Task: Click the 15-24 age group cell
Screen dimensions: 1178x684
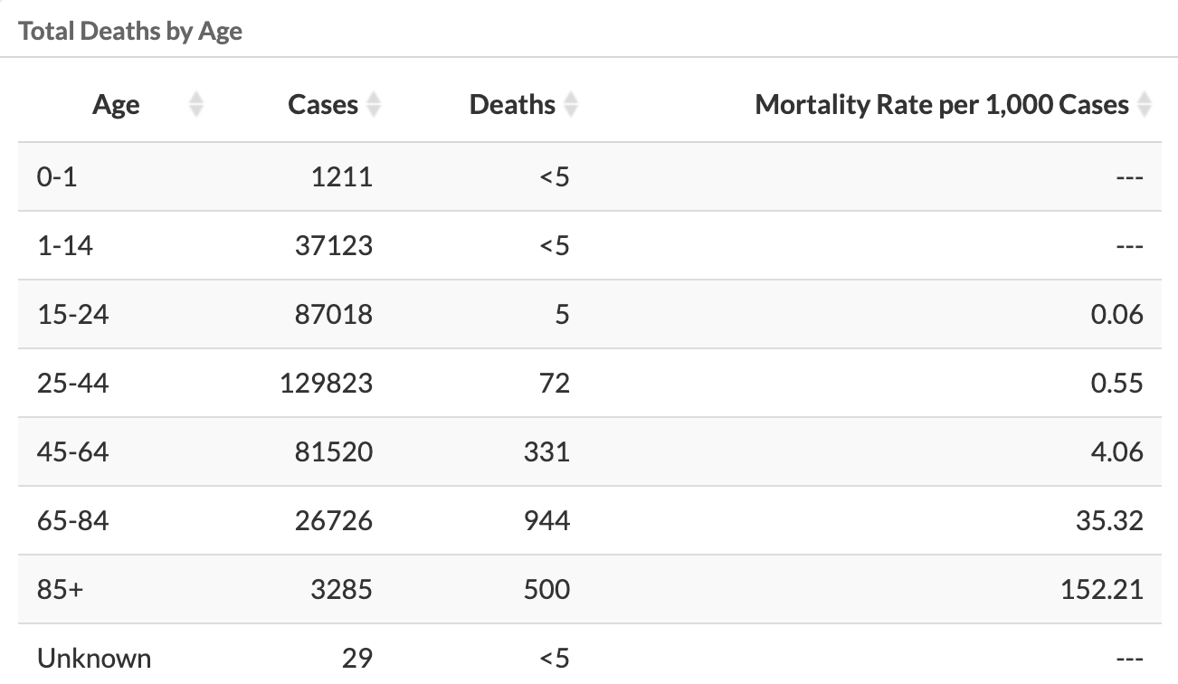Action: (72, 314)
